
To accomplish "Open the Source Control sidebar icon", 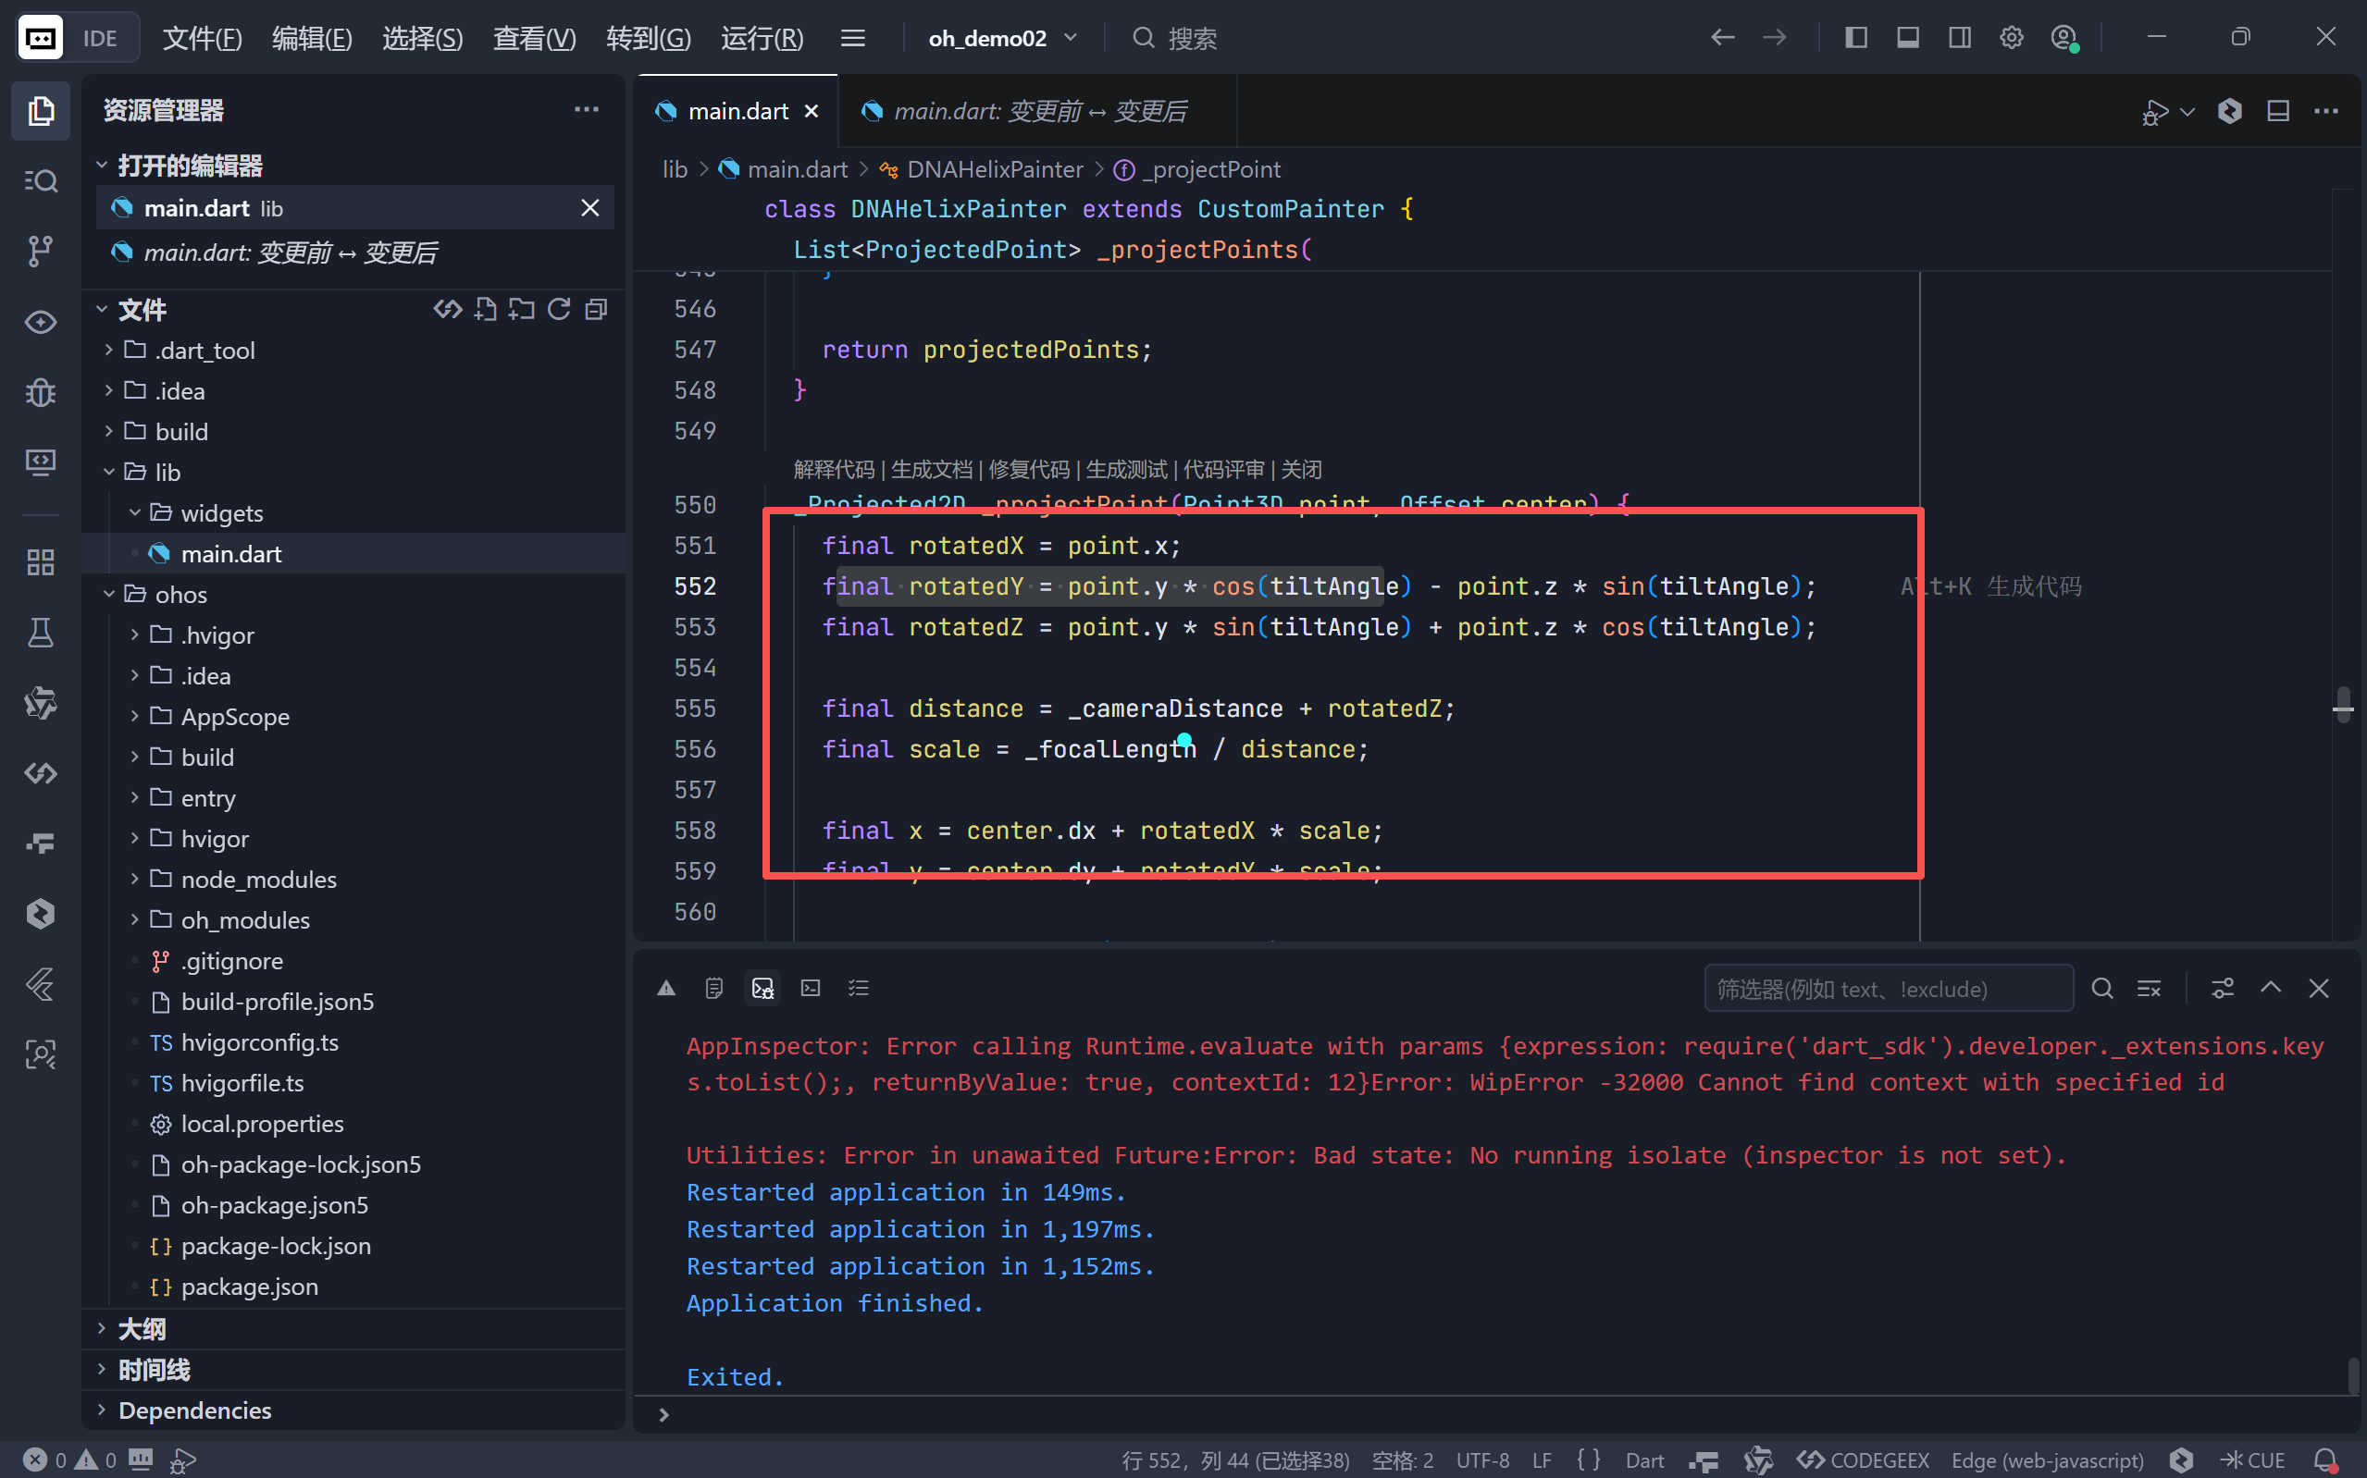I will [40, 252].
